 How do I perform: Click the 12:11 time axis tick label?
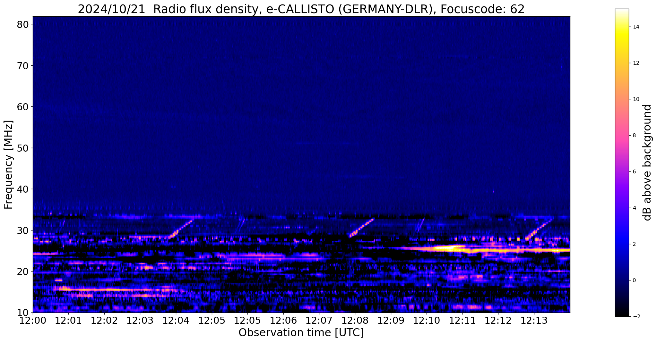pyautogui.click(x=462, y=321)
